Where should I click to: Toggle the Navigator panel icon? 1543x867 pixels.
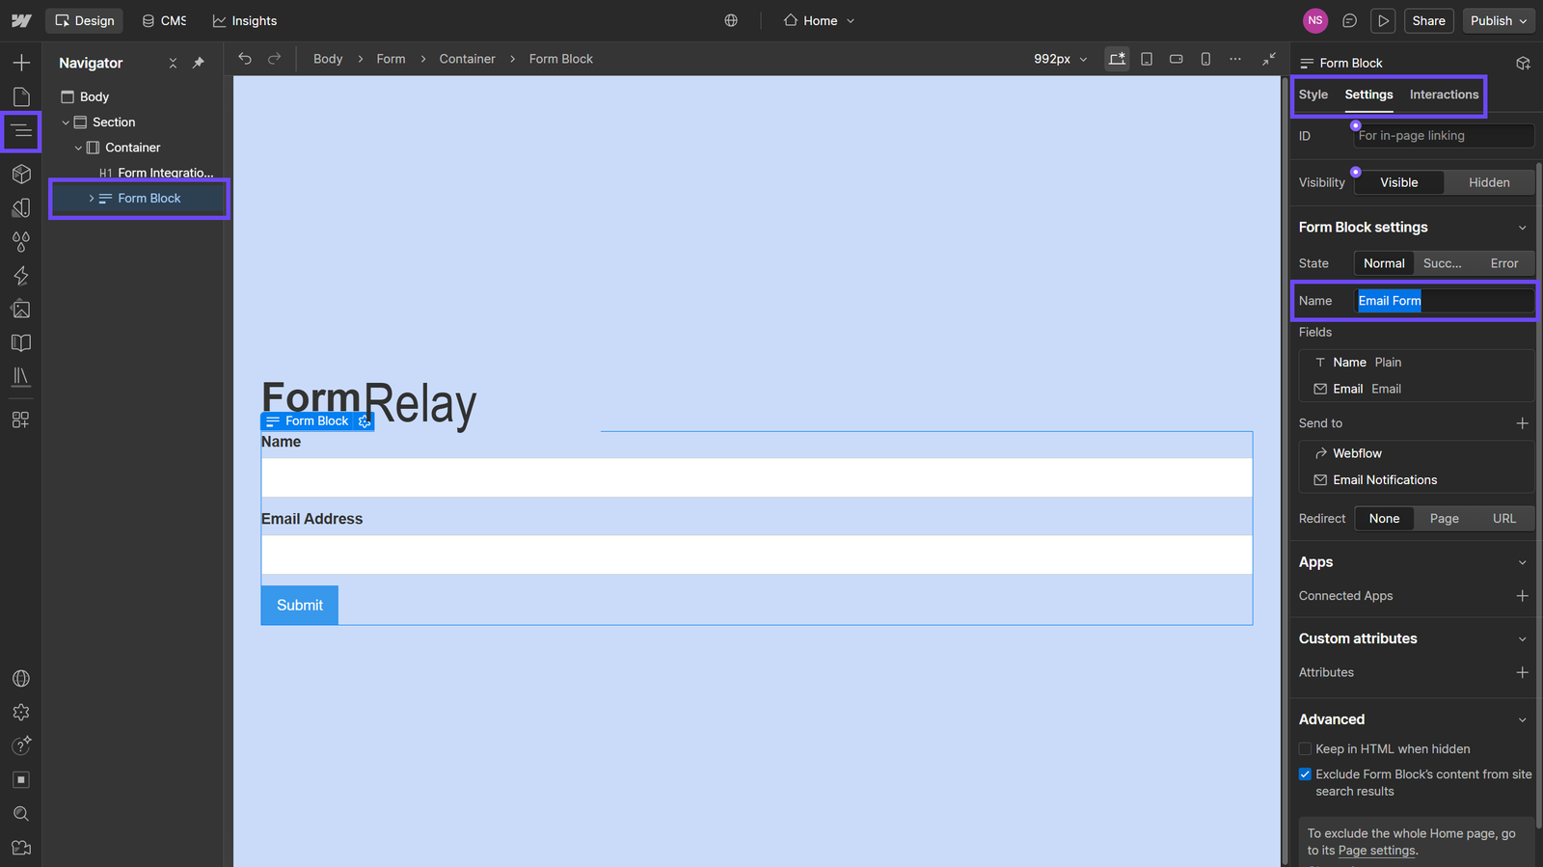[21, 131]
